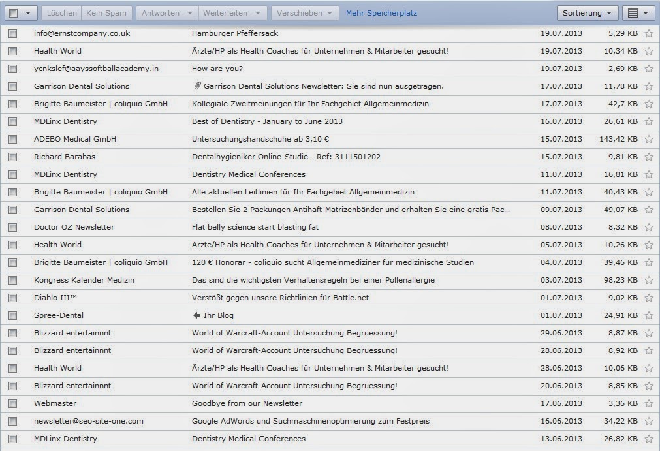
Task: Click the replied arrow icon beside 'Ihr Blog'
Action: point(196,315)
